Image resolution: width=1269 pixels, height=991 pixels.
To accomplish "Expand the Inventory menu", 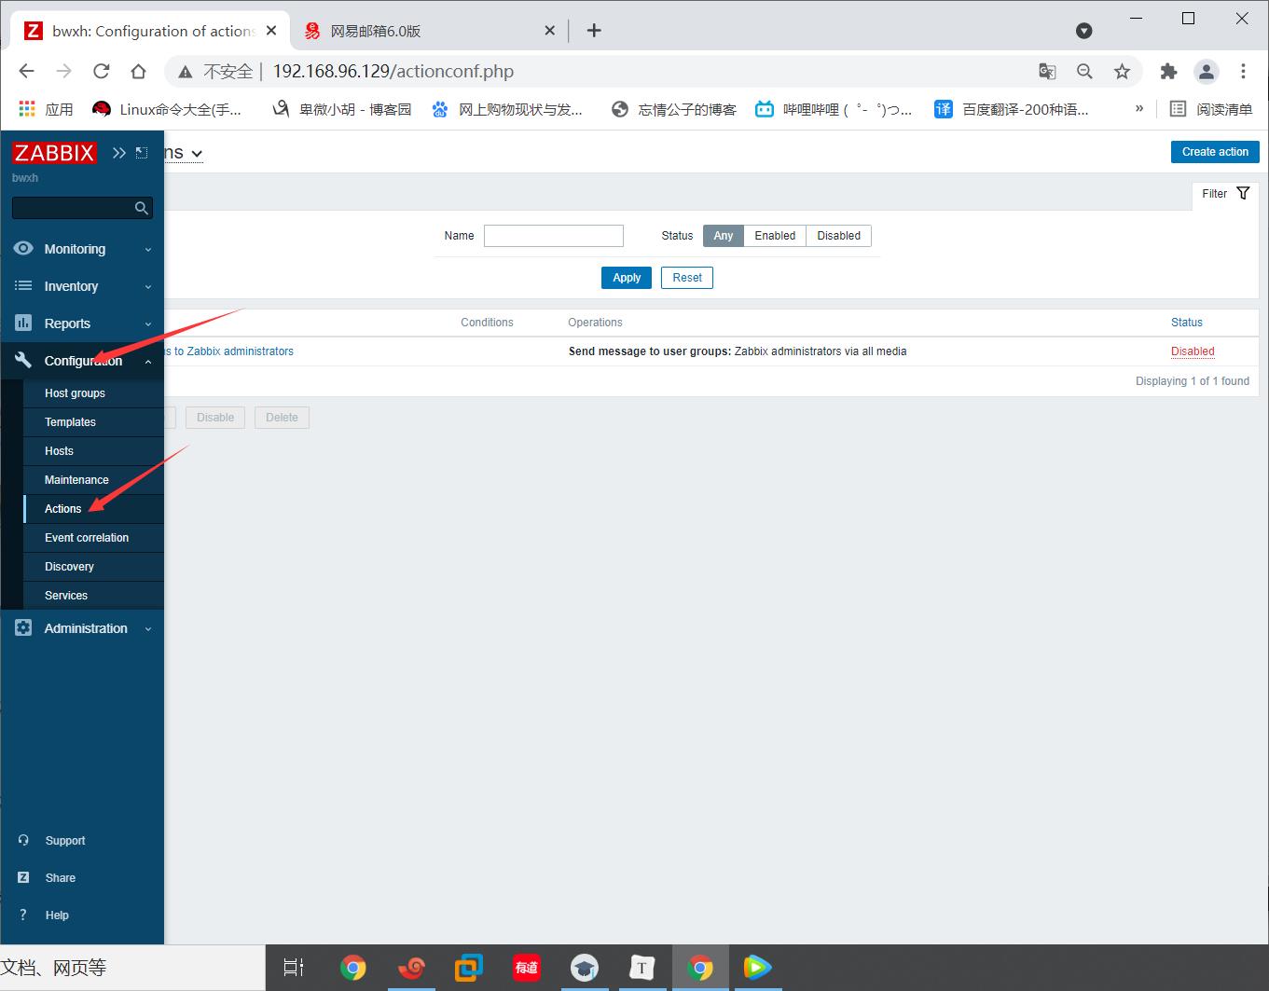I will point(148,287).
